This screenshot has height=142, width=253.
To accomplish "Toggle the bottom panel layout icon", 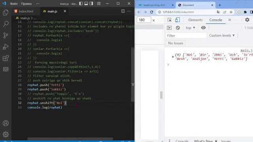I will (86, 4).
